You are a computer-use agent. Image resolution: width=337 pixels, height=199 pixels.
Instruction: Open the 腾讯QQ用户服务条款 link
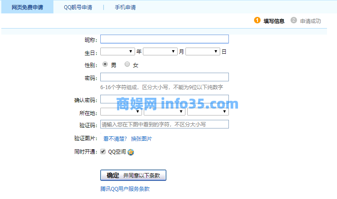coord(125,189)
